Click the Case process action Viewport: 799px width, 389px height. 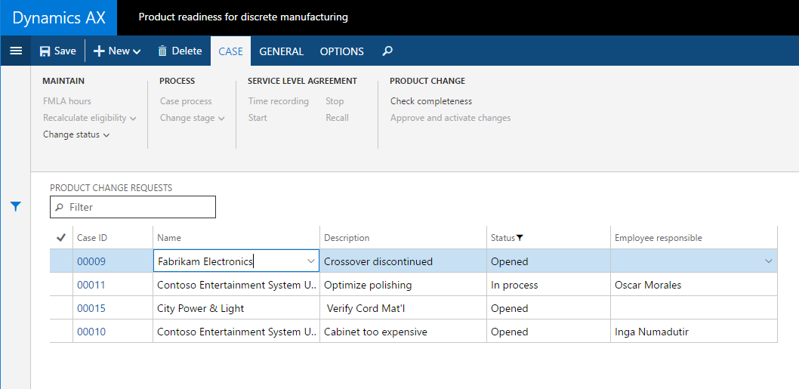coord(186,101)
